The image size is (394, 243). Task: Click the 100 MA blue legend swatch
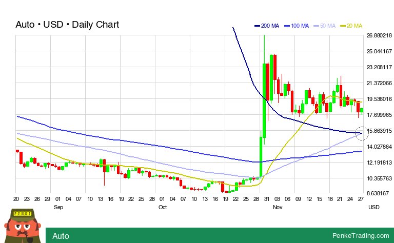point(287,26)
